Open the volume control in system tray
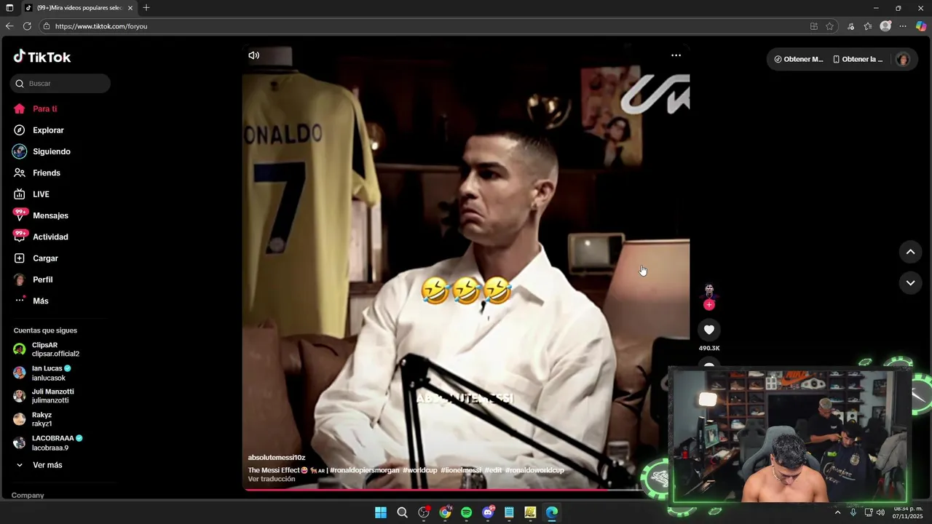Image resolution: width=932 pixels, height=524 pixels. coord(880,512)
